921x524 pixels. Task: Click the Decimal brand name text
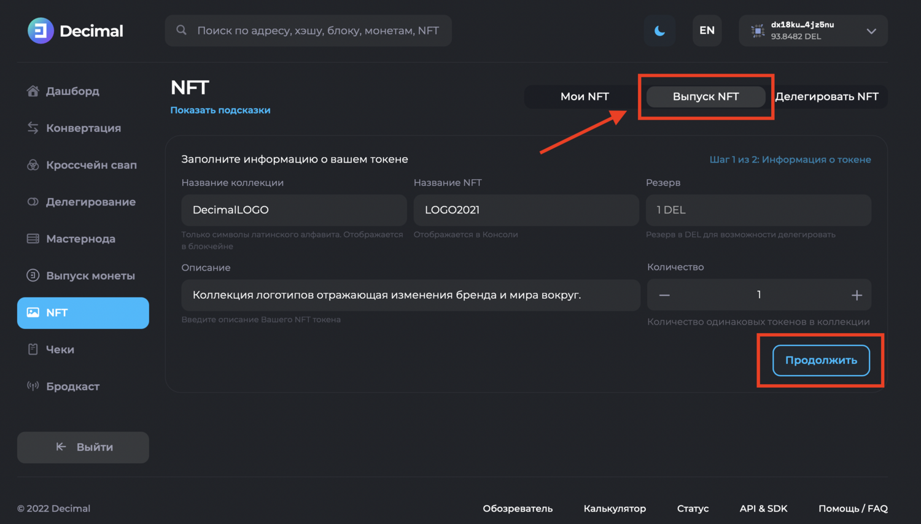click(x=91, y=31)
